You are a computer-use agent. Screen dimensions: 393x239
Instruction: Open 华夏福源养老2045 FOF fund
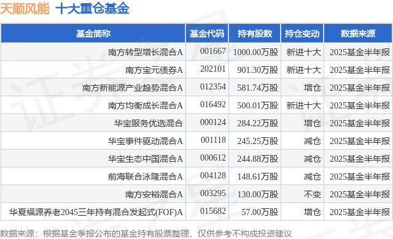coord(96,212)
